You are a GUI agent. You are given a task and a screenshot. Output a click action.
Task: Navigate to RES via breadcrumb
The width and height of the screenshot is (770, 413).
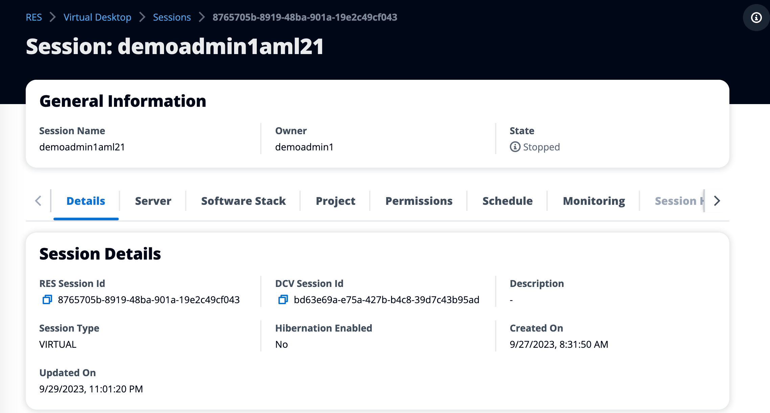click(x=34, y=17)
